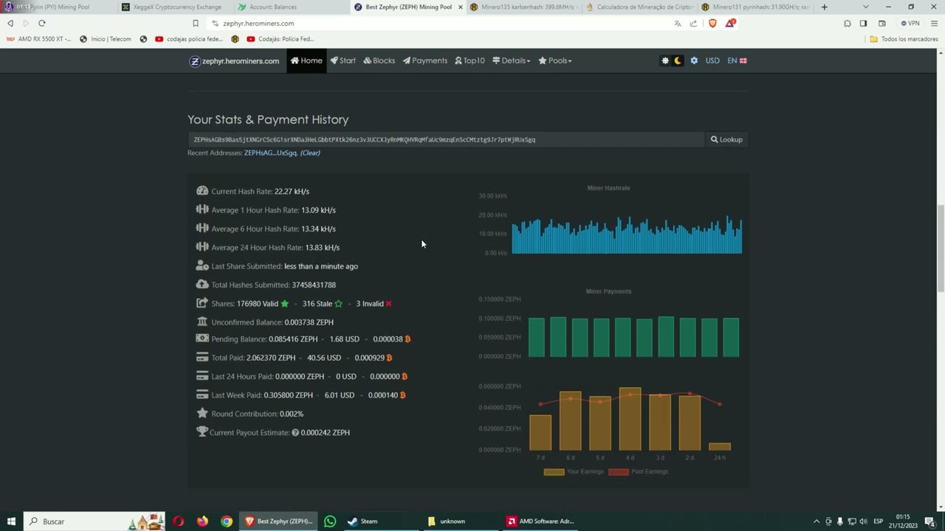Viewport: 945px width, 531px height.
Task: Change language from EN
Action: pos(737,60)
